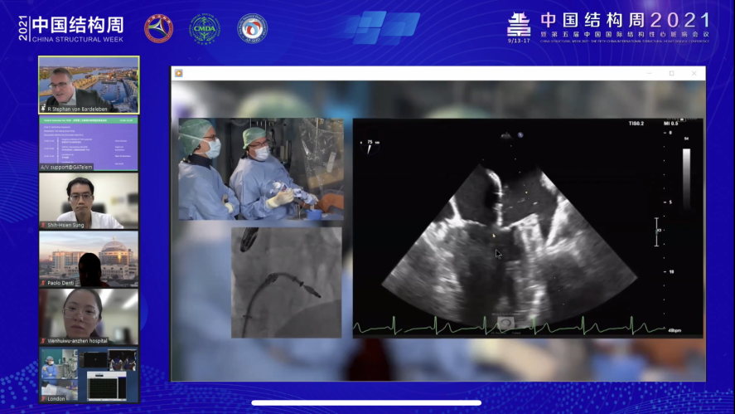Close the video player window
Screen dimensions: 735x414
[x=694, y=73]
